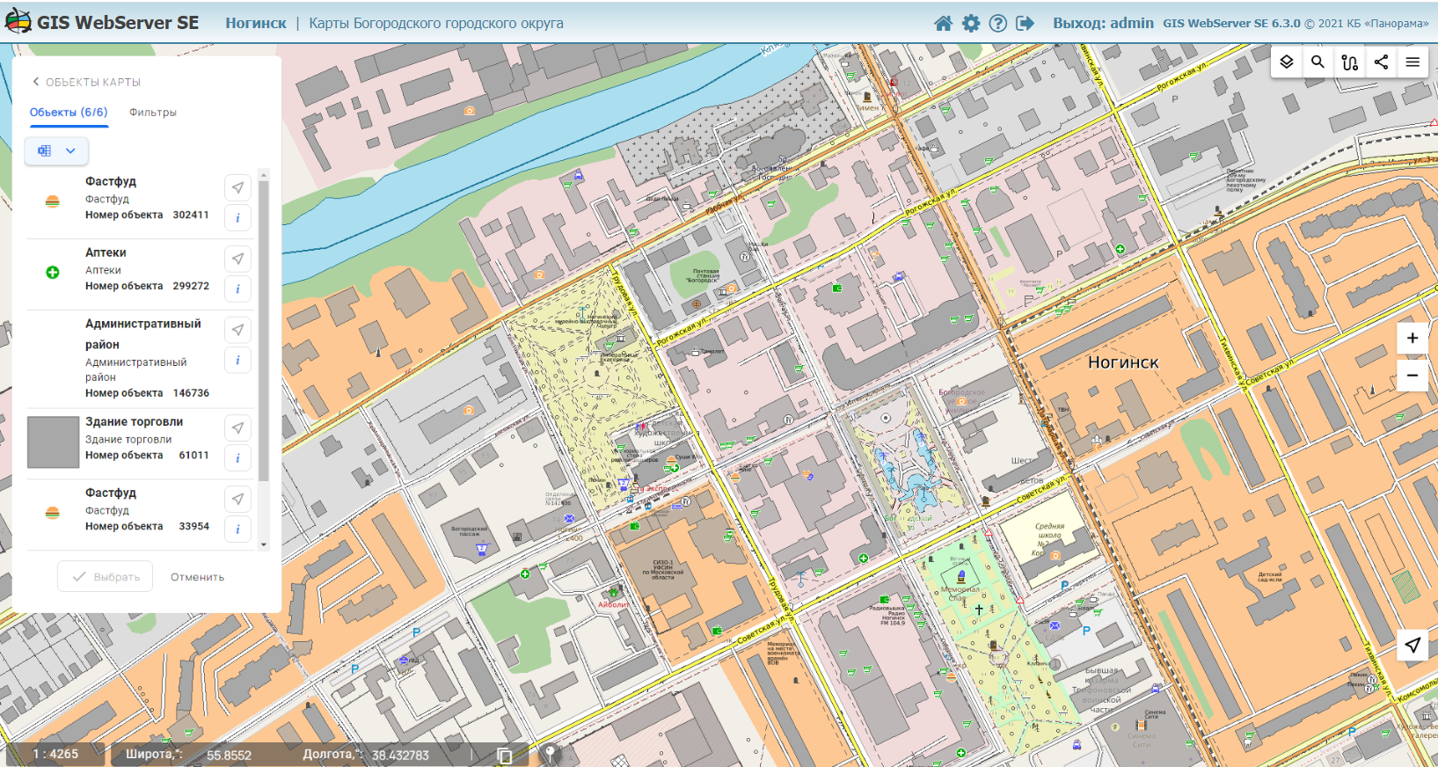This screenshot has height=767, width=1438.
Task: Click latitude value 55.8552
Action: (229, 756)
